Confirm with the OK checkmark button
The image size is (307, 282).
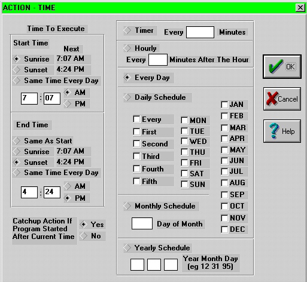coord(282,66)
